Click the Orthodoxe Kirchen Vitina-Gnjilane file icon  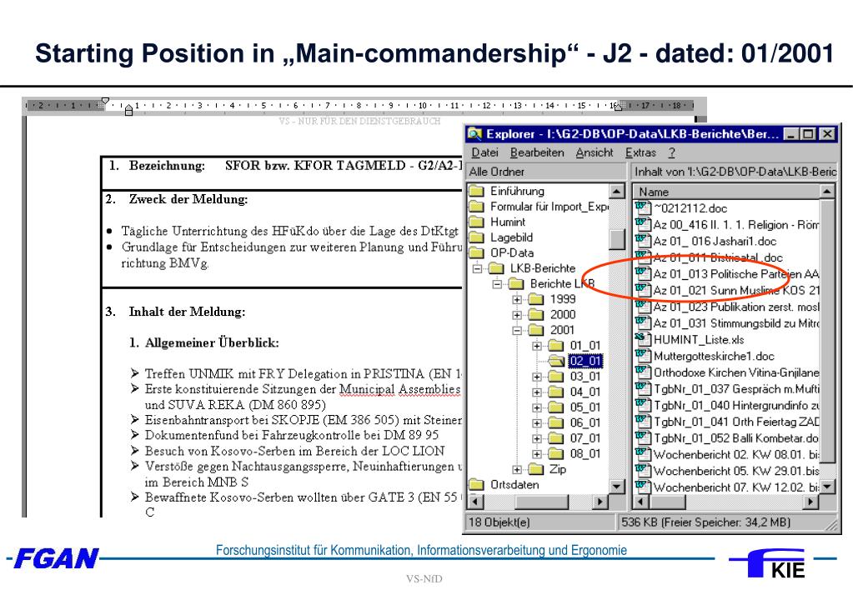pos(643,372)
